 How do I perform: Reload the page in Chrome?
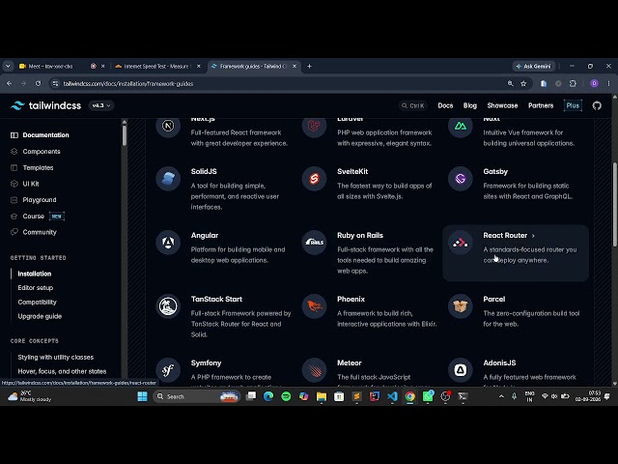tap(38, 84)
